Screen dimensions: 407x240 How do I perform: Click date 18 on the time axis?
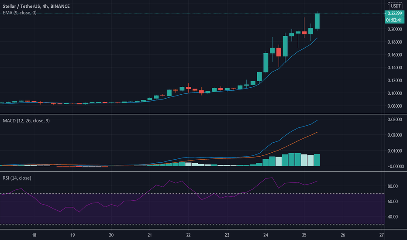[x=34, y=235]
